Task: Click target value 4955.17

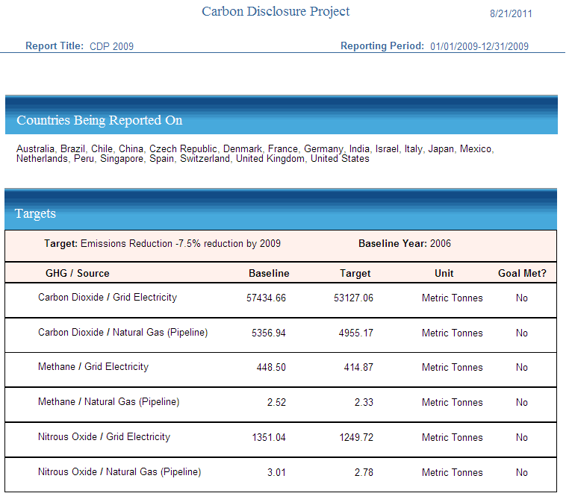Action: click(356, 333)
